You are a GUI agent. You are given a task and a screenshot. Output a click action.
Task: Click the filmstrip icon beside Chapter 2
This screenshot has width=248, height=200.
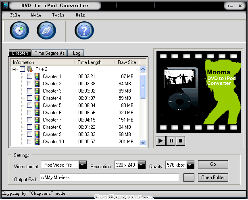[37, 84]
